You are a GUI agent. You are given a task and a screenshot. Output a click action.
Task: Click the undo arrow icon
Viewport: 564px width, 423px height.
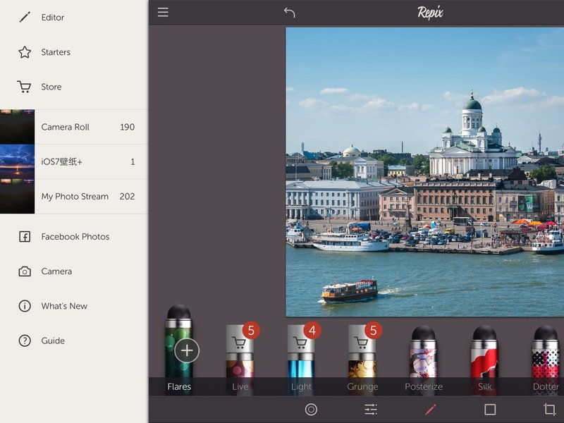click(289, 13)
